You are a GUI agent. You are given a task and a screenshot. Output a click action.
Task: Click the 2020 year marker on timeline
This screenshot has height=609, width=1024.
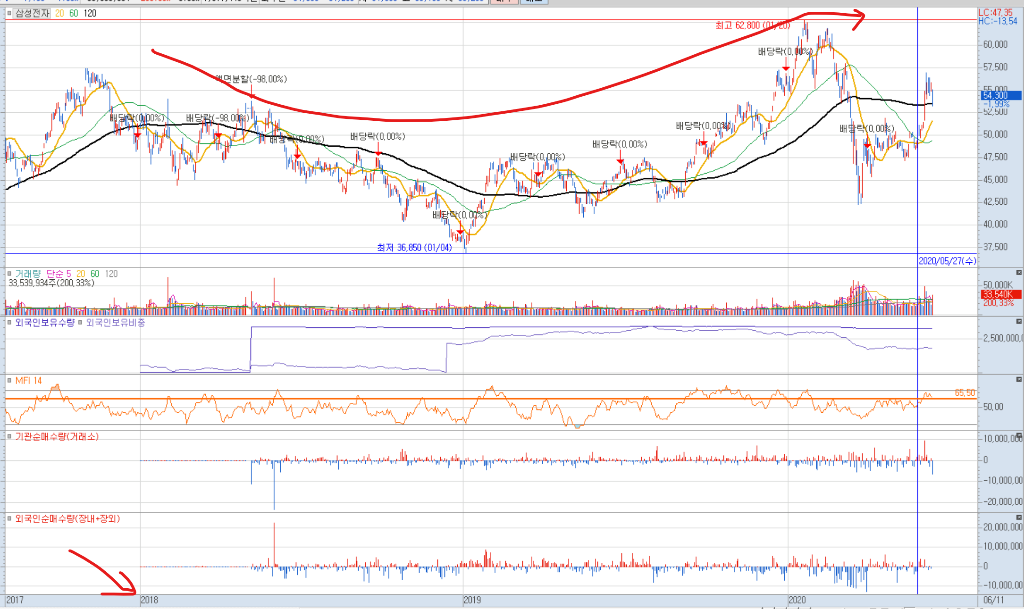tap(797, 600)
